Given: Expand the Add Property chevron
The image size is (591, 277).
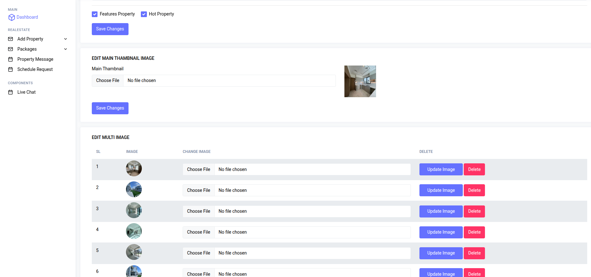Looking at the screenshot, I should 66,39.
